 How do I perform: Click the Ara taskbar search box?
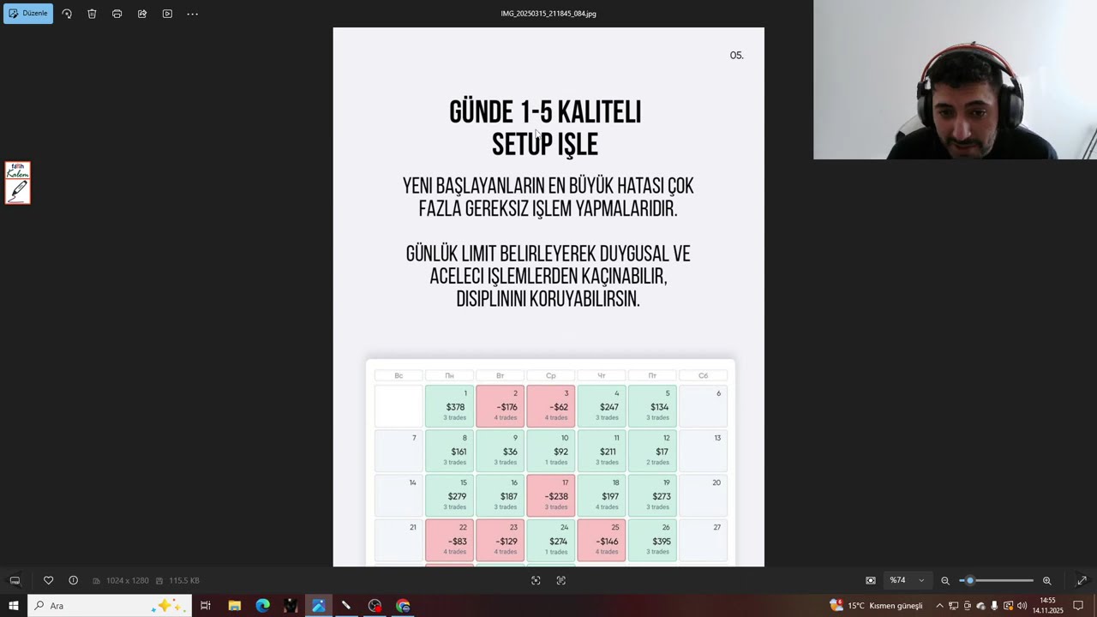pyautogui.click(x=111, y=606)
